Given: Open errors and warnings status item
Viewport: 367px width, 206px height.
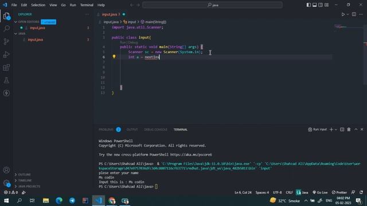Looking at the screenshot, I should (11, 192).
